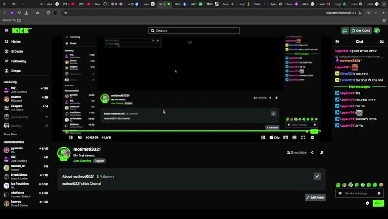Open Just Chatting category link
Screen dimensions: 388x219
(x=82, y=161)
